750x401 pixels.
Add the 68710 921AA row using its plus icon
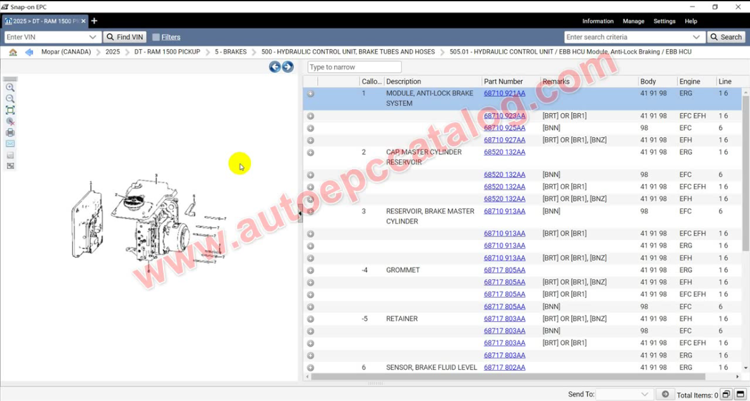(310, 93)
